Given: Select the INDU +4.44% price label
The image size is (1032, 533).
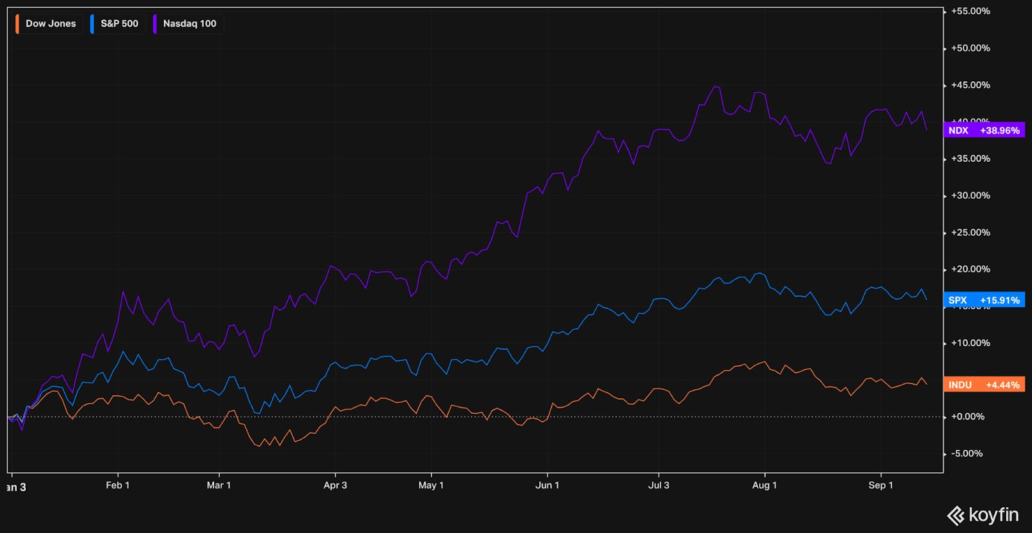Looking at the screenshot, I should 984,385.
